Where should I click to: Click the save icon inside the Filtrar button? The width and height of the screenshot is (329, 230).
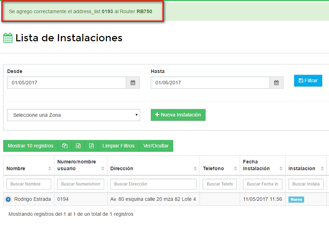coord(301,80)
